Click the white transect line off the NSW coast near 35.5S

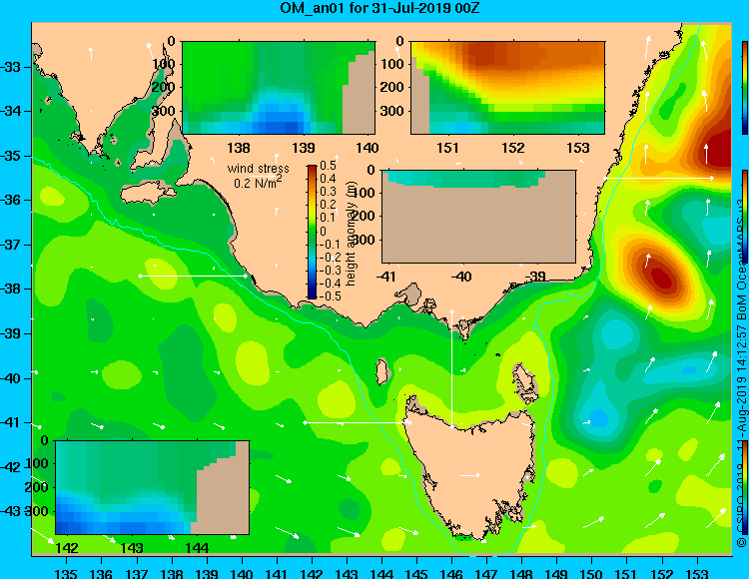point(658,178)
